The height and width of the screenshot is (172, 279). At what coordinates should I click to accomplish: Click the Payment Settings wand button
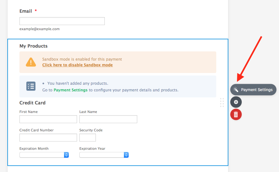click(x=253, y=90)
